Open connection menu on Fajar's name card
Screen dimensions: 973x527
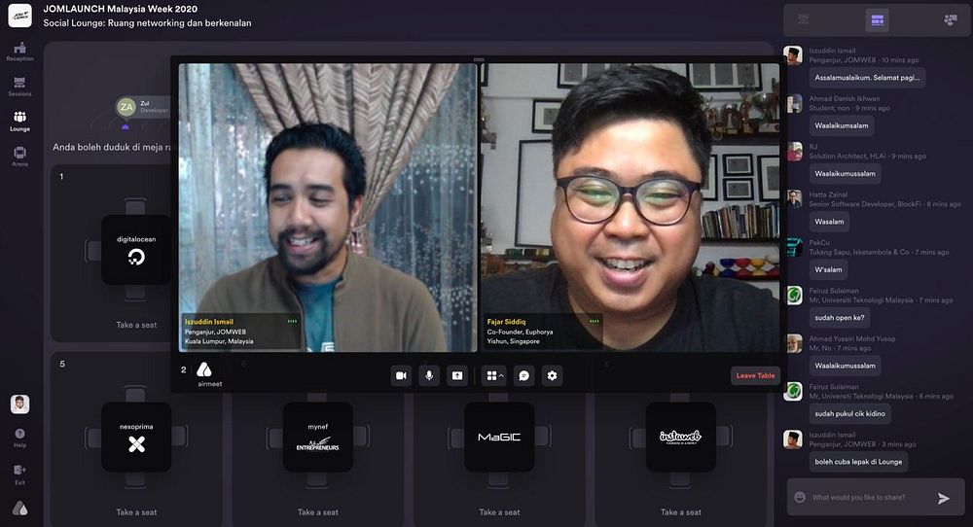pos(595,321)
